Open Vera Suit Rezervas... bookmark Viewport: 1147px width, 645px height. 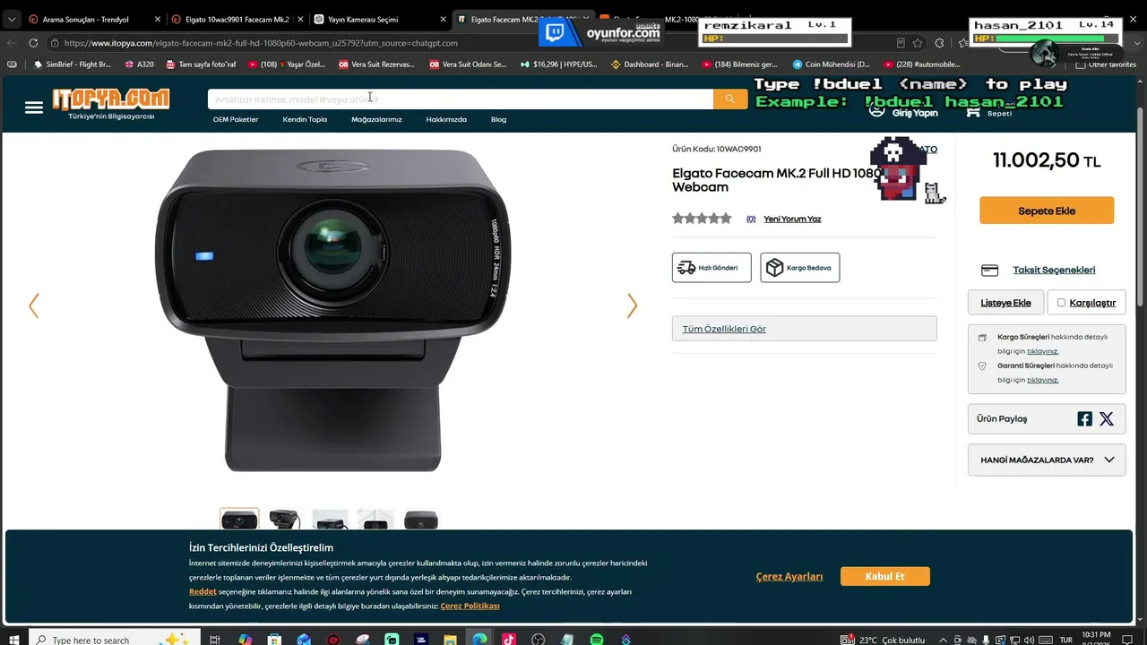(x=376, y=64)
